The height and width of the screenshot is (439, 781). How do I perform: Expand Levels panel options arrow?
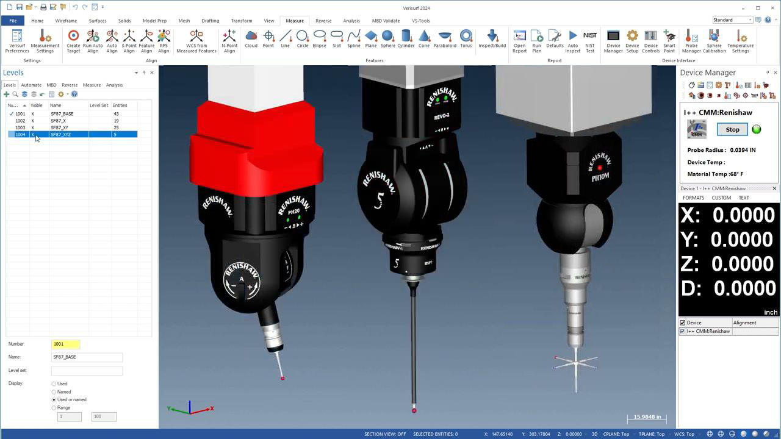point(136,73)
